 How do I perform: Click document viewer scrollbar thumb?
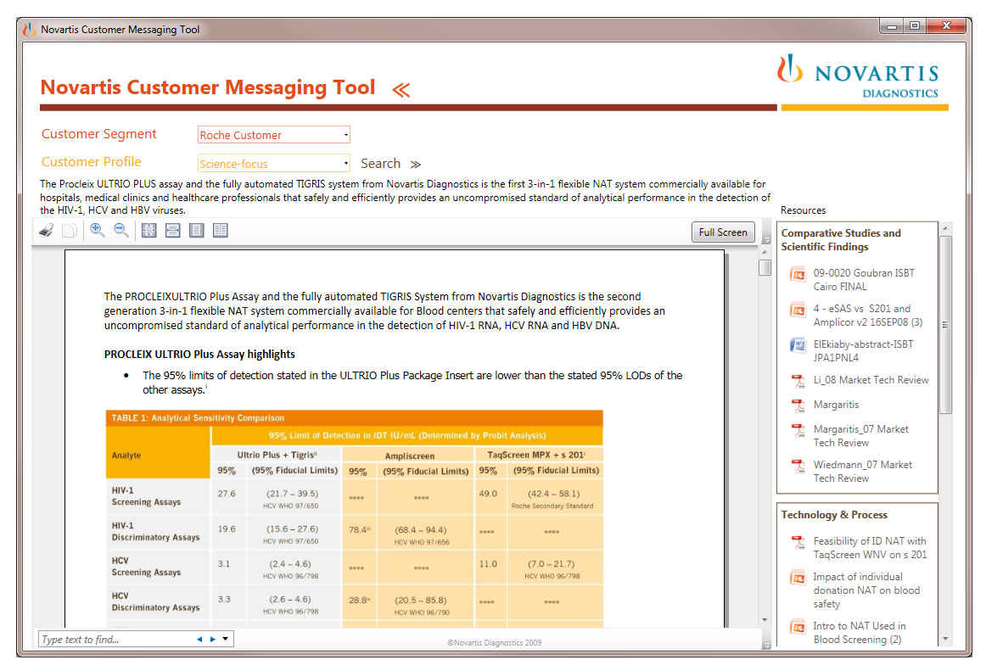pos(765,267)
